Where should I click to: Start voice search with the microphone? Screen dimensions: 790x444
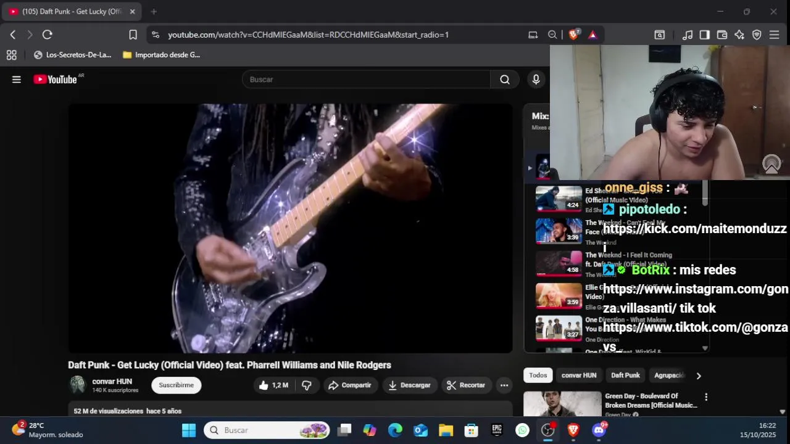536,79
